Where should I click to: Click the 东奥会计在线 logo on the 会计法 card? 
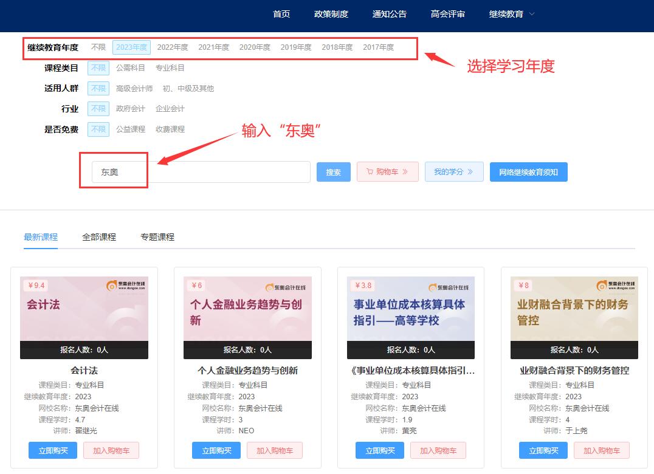pos(126,283)
